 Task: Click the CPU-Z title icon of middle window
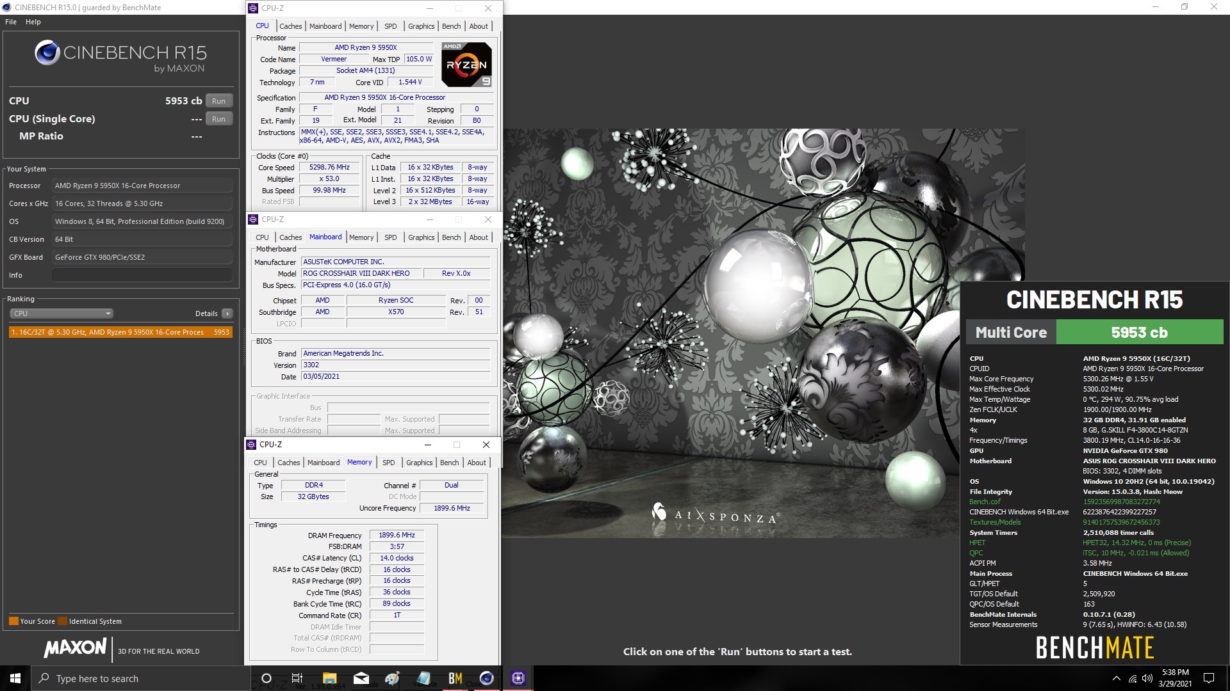click(x=253, y=219)
